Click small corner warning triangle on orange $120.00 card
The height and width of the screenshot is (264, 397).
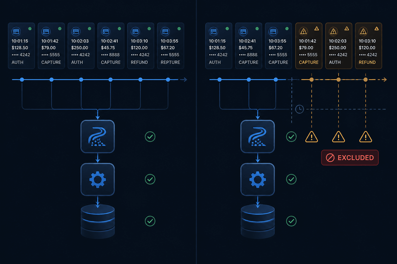(x=377, y=29)
